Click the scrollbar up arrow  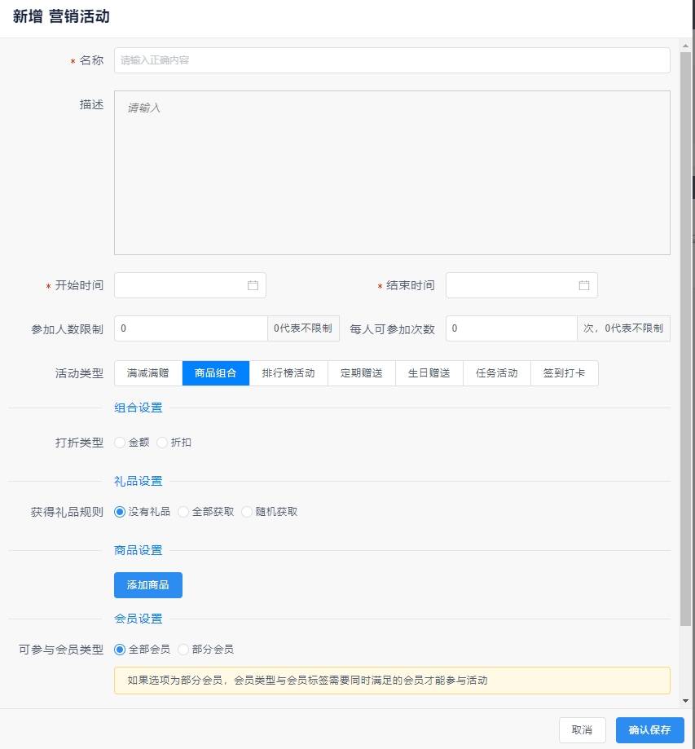pyautogui.click(x=685, y=46)
